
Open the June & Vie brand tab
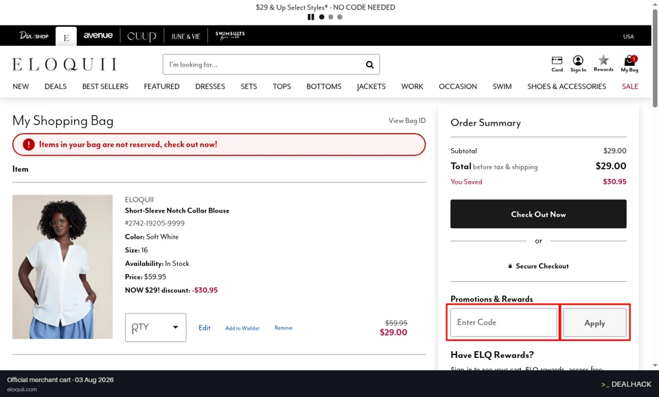pos(185,36)
